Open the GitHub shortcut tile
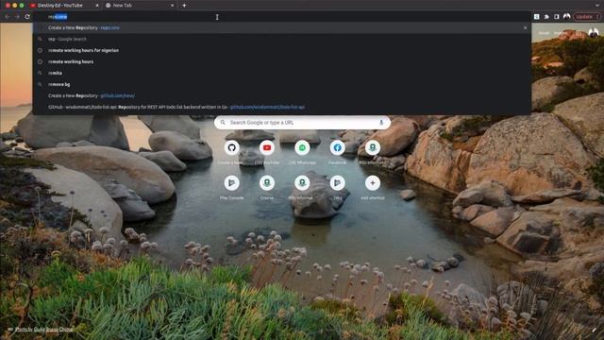The width and height of the screenshot is (604, 340). point(231,148)
